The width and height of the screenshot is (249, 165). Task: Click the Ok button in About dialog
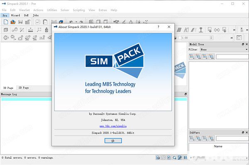point(113,141)
